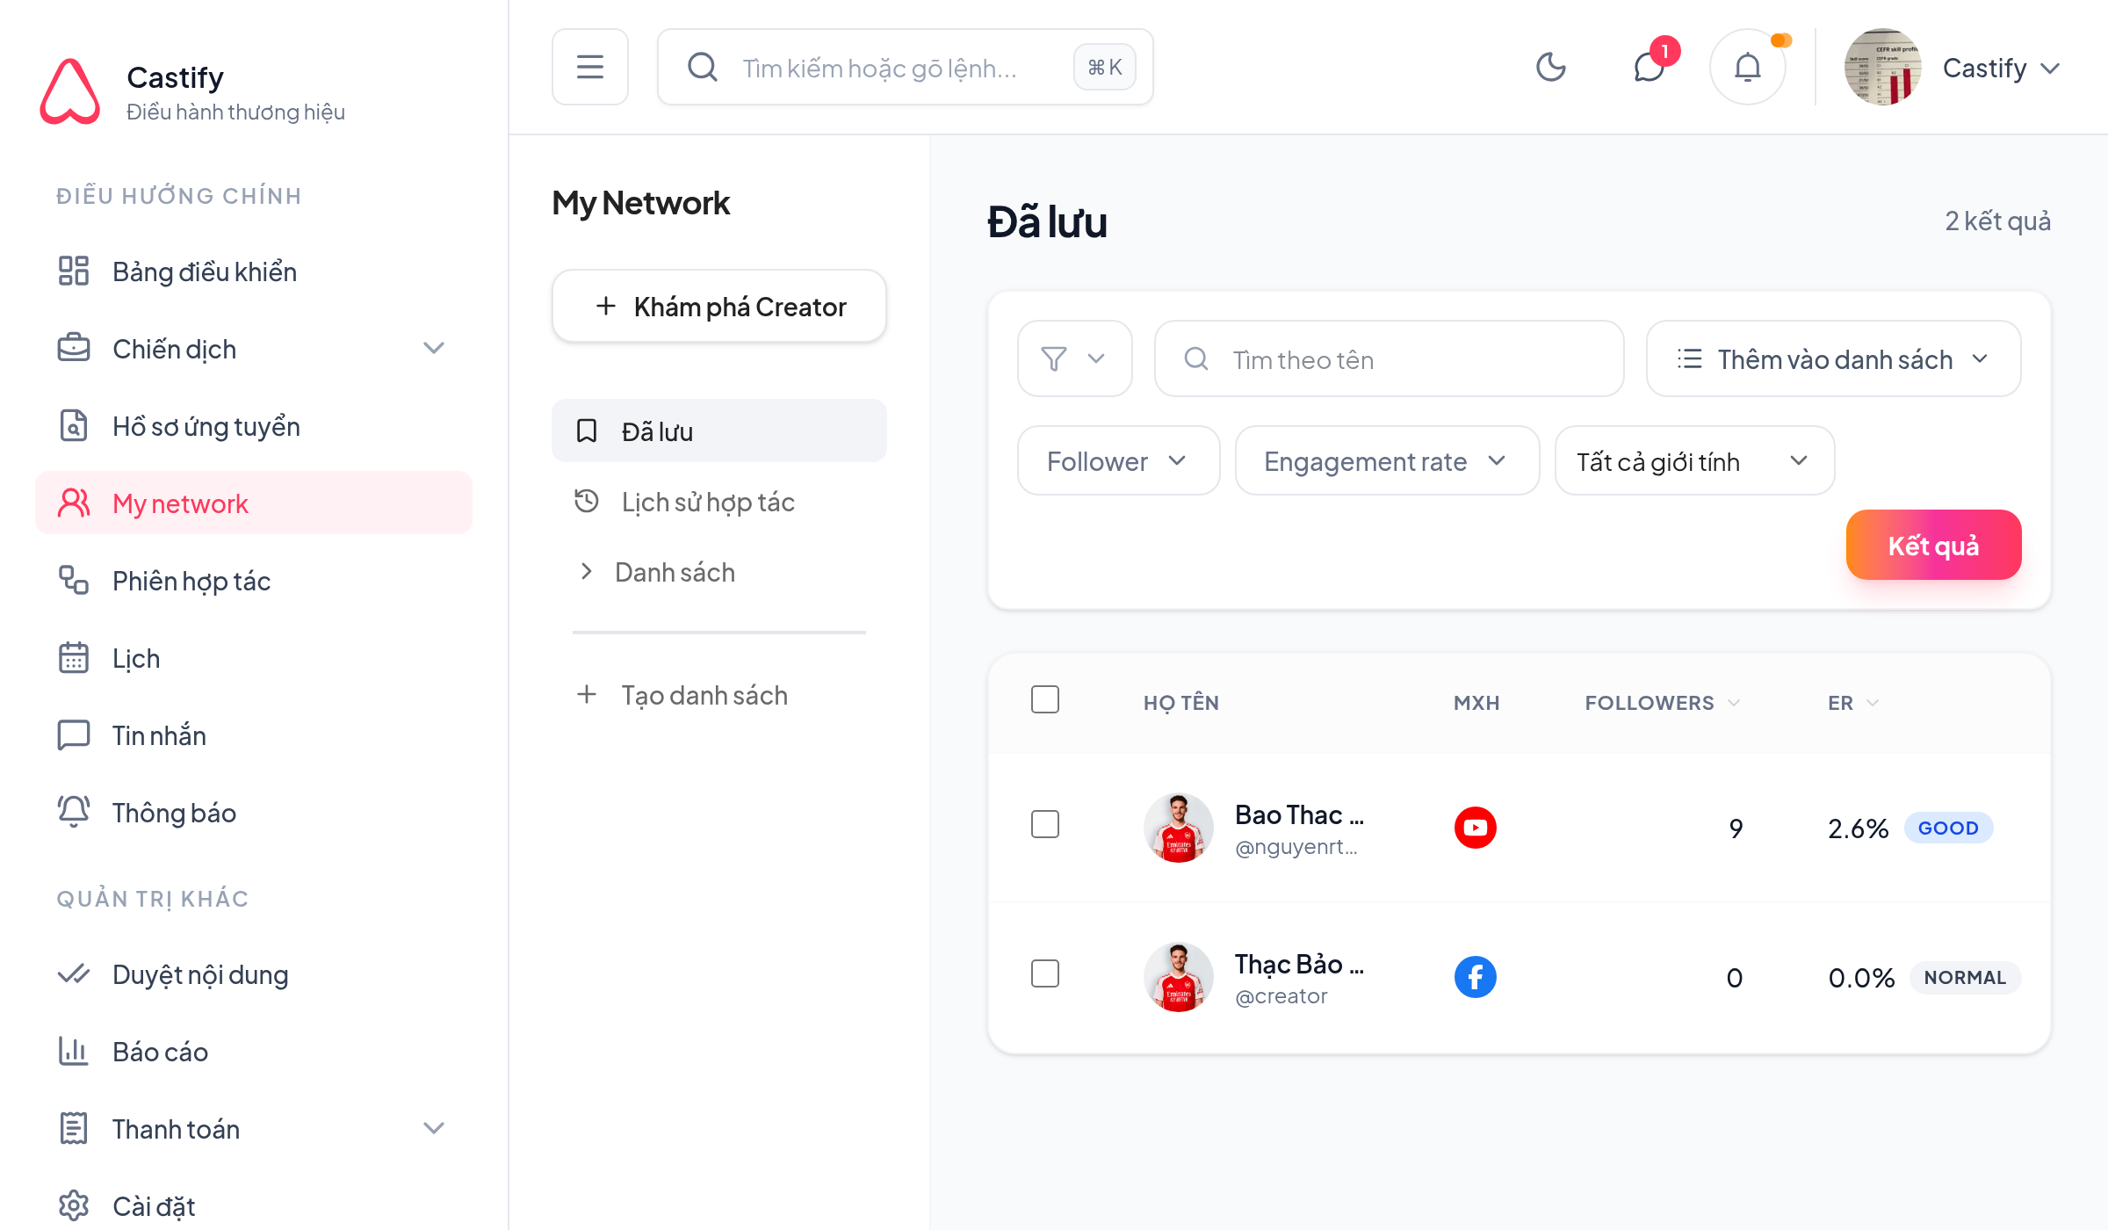Screen dimensions: 2108x1230
Task: Check the select-all checkbox in table header
Action: (x=1045, y=700)
